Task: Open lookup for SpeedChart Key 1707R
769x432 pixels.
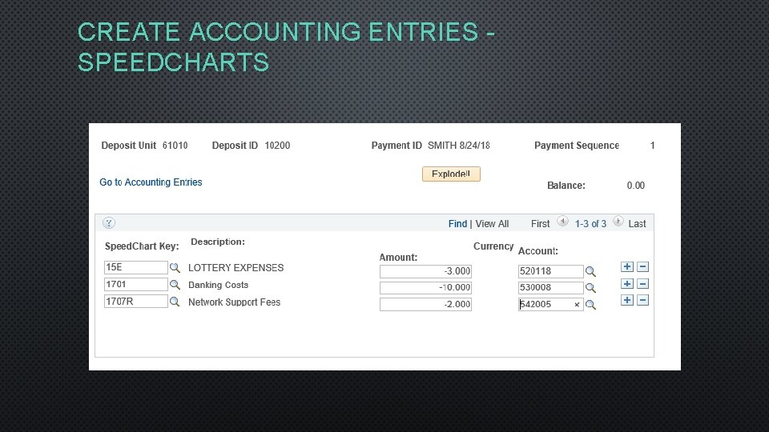Action: click(x=175, y=302)
